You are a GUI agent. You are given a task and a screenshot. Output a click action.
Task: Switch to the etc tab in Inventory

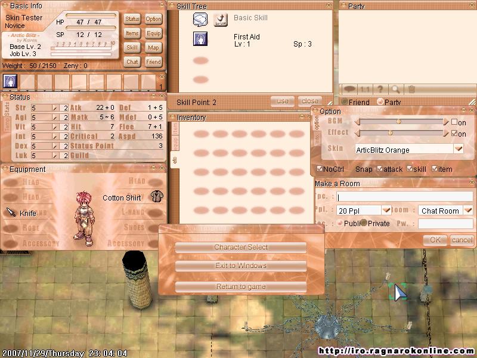pyautogui.click(x=175, y=159)
